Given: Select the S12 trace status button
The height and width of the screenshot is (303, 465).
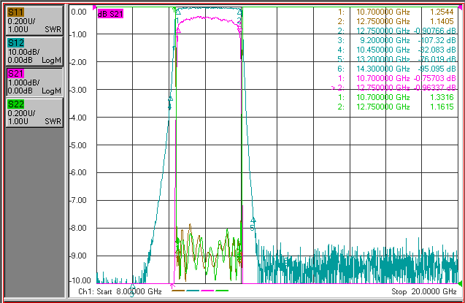Looking at the screenshot, I should click(34, 51).
